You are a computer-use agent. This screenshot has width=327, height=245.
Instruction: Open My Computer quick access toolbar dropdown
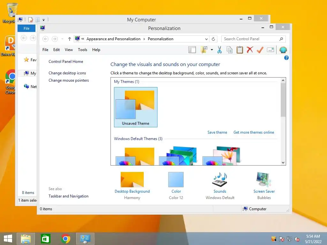(43, 20)
